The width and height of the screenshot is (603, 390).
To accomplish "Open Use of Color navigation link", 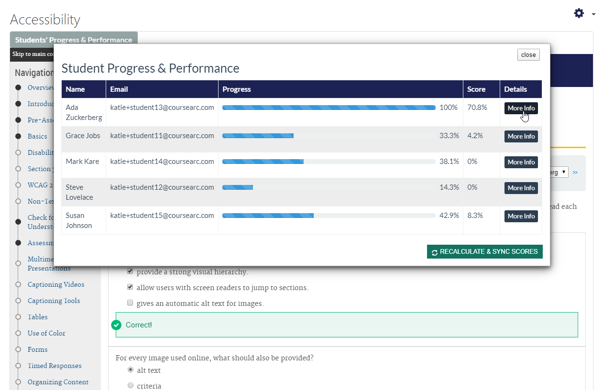I will 46,333.
